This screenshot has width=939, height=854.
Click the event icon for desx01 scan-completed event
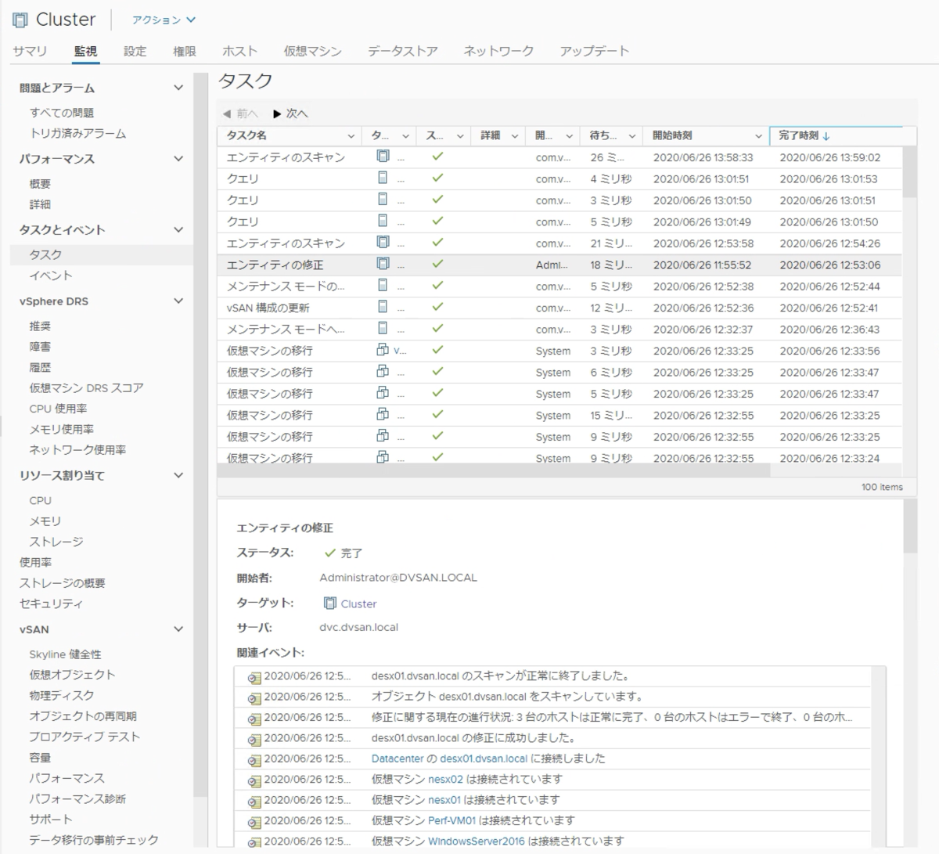click(254, 677)
